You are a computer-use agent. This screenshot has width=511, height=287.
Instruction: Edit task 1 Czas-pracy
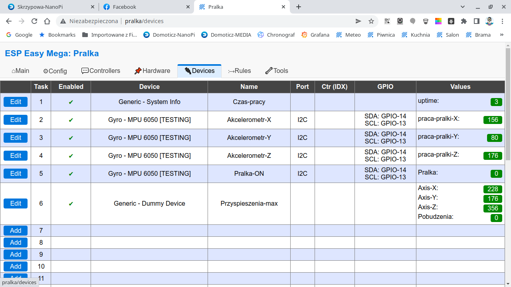(x=16, y=102)
